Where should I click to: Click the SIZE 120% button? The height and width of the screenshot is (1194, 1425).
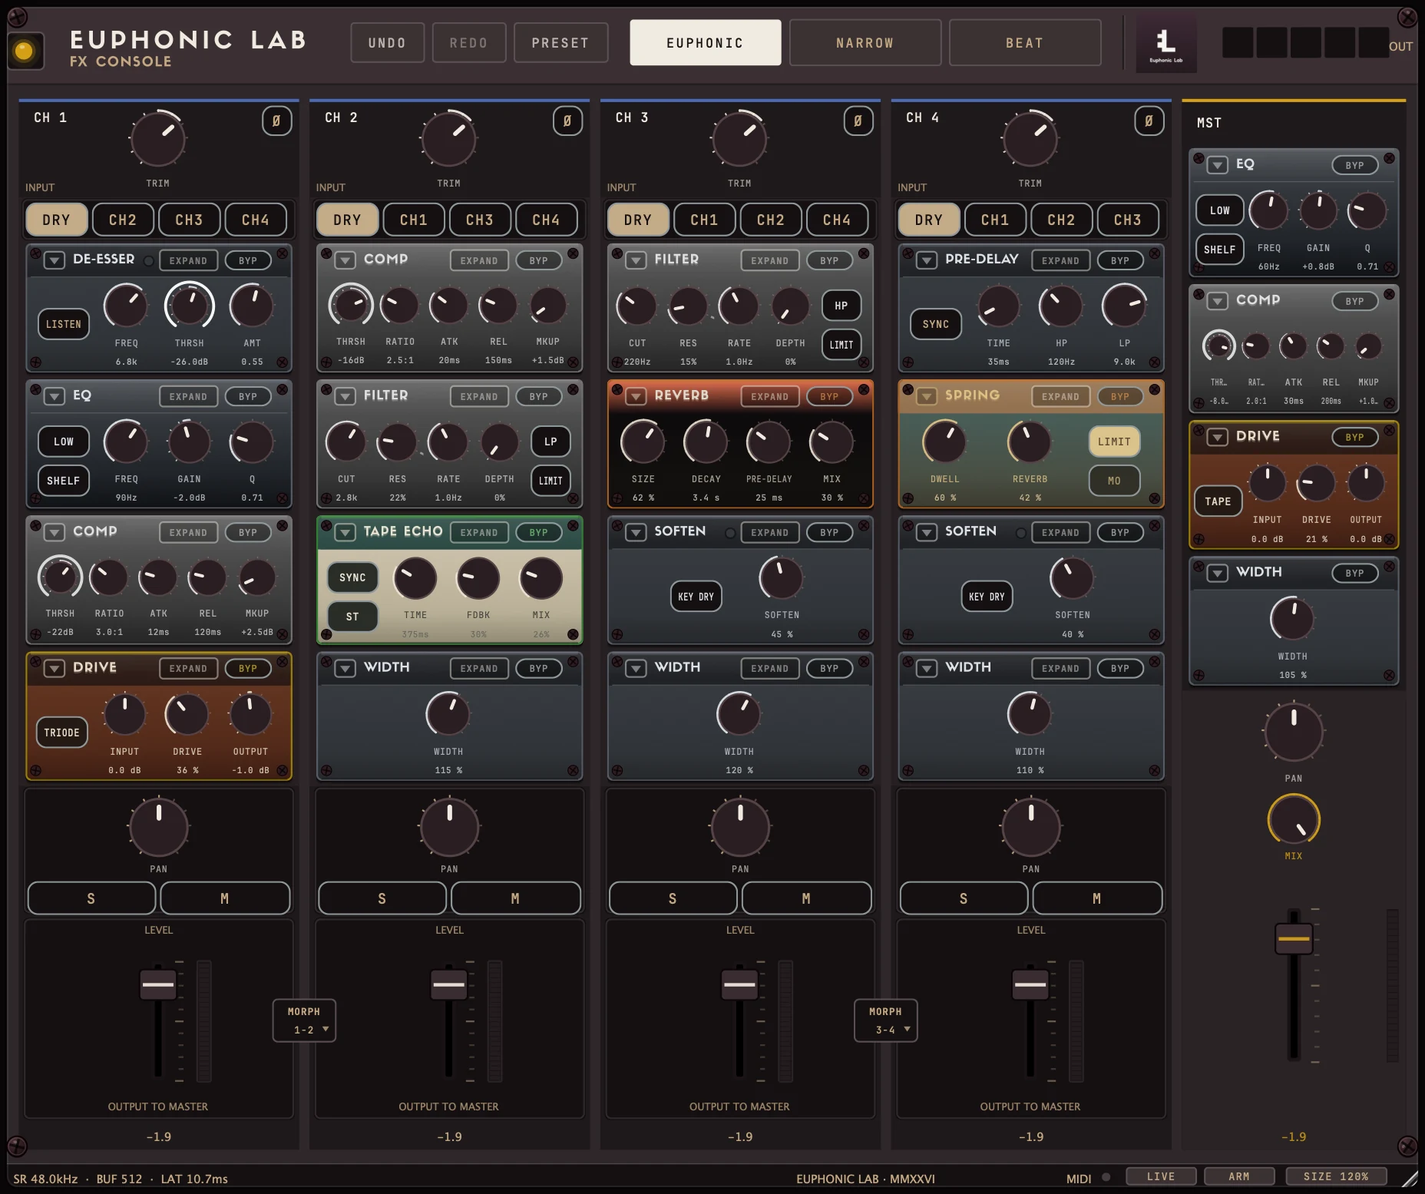1336,1176
